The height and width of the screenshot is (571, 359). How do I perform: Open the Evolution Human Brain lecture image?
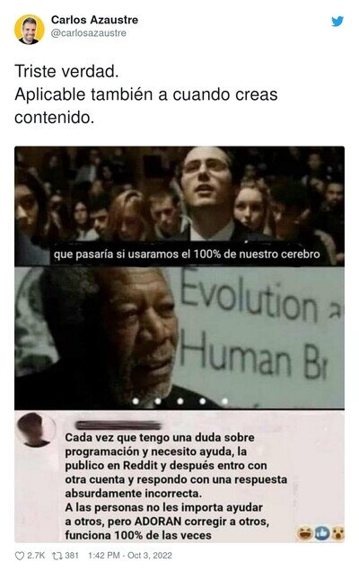pyautogui.click(x=179, y=338)
